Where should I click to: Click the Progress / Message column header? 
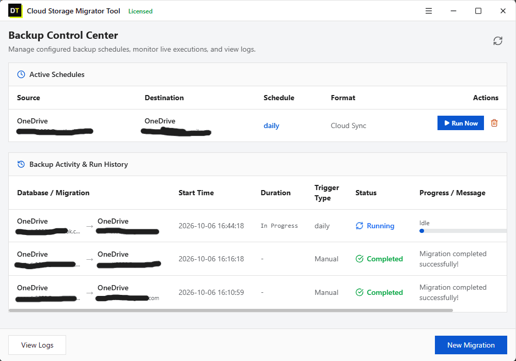pyautogui.click(x=452, y=193)
